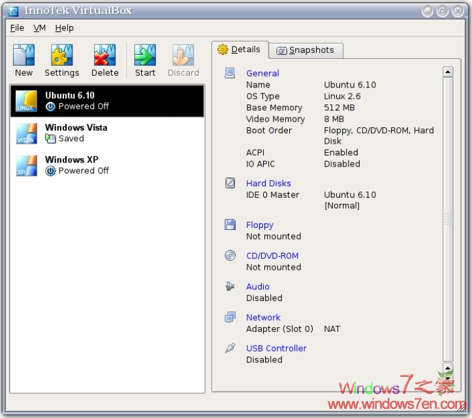Start the VM with the green arrow icon
Image resolution: width=472 pixels, height=418 pixels.
coord(145,56)
